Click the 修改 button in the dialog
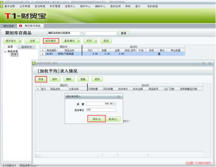Viewport: 216px width, 167px height. (55, 79)
